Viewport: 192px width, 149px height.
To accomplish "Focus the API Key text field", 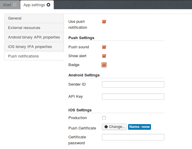I will (x=133, y=97).
